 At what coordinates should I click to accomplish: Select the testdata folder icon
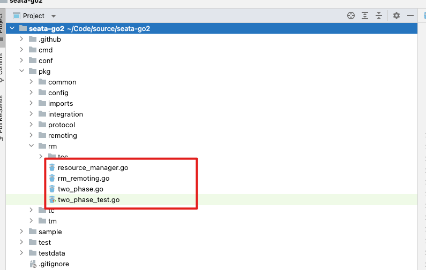point(33,253)
